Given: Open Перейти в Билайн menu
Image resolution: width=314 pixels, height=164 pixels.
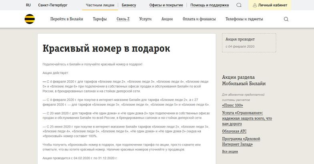Looking at the screenshot, I should click(67, 19).
